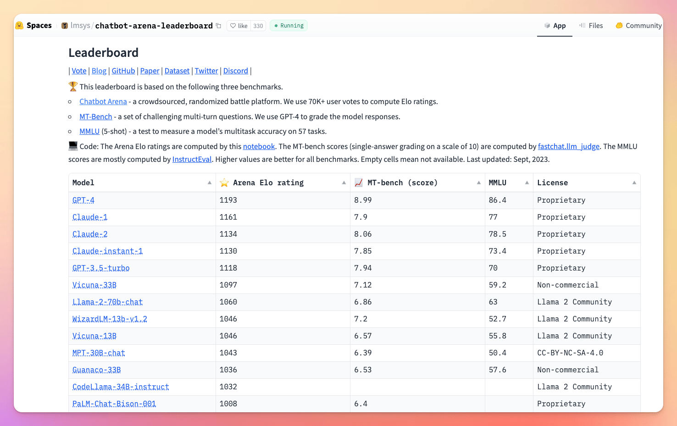Open the Dataset link
Image resolution: width=677 pixels, height=426 pixels.
[x=177, y=71]
